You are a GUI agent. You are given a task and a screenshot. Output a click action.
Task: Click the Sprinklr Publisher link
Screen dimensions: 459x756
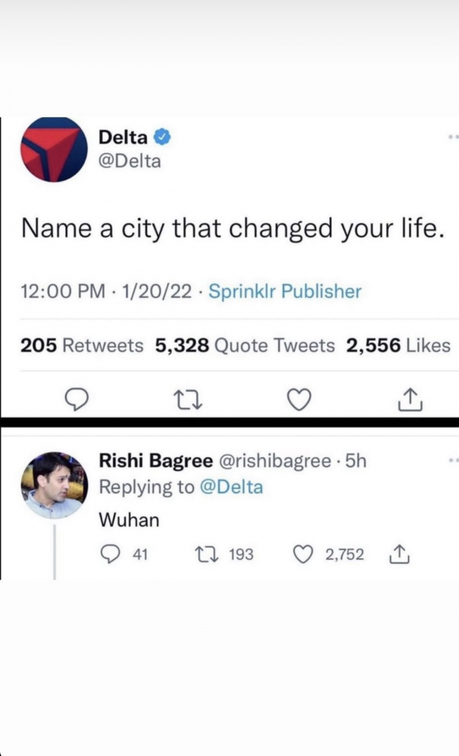pyautogui.click(x=285, y=291)
